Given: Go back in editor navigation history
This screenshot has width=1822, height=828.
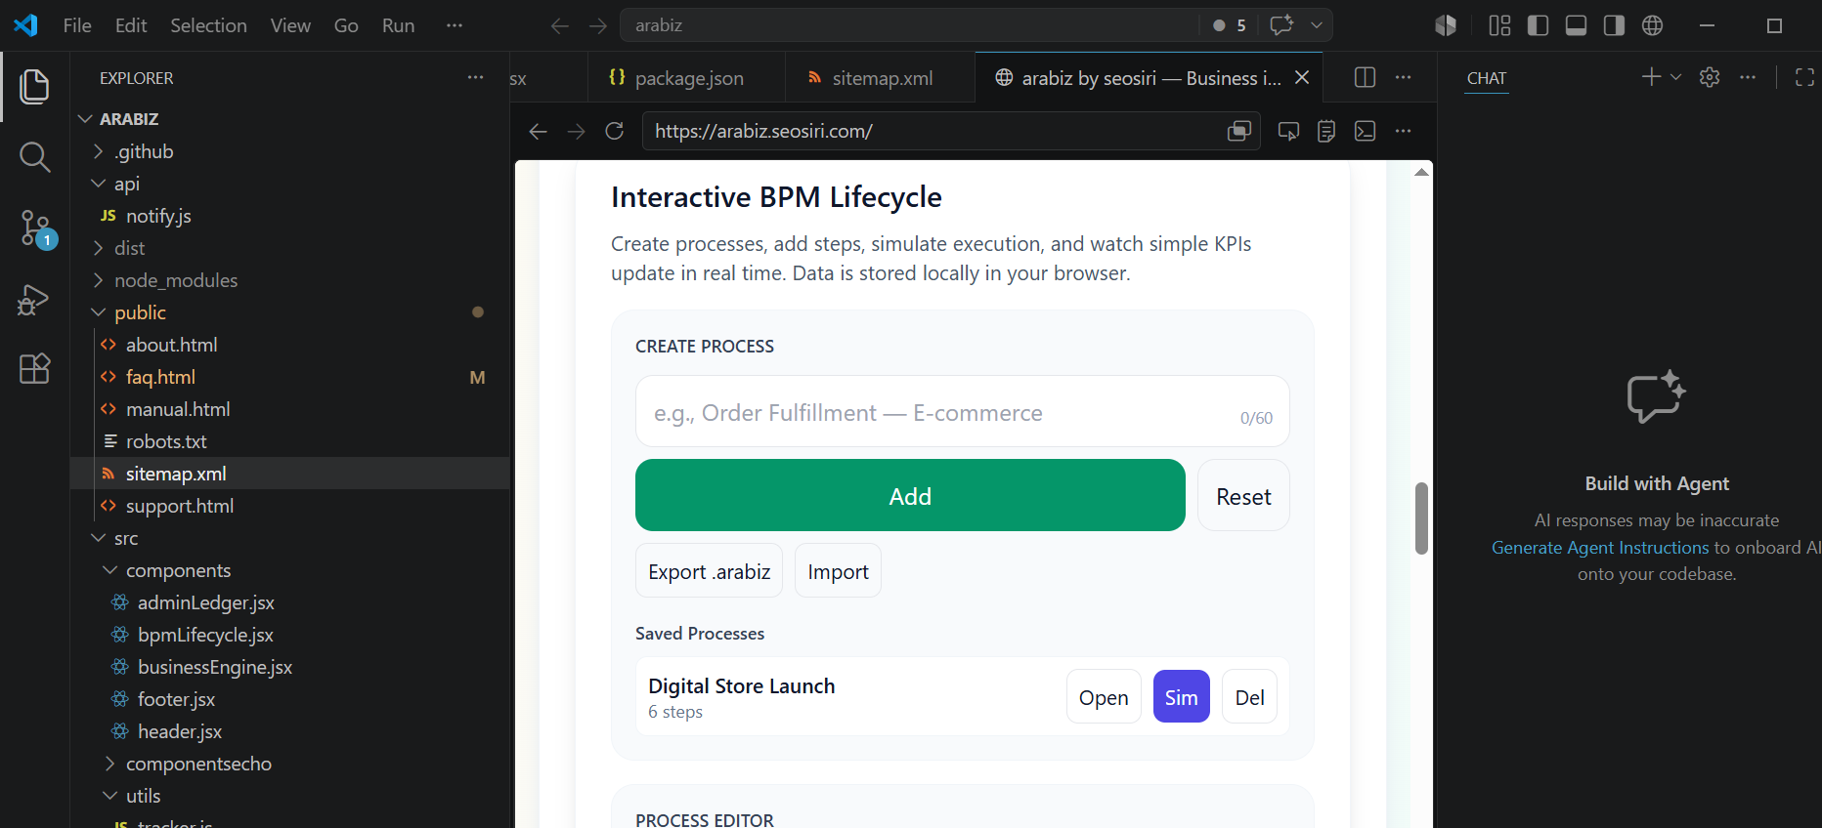Looking at the screenshot, I should (560, 25).
